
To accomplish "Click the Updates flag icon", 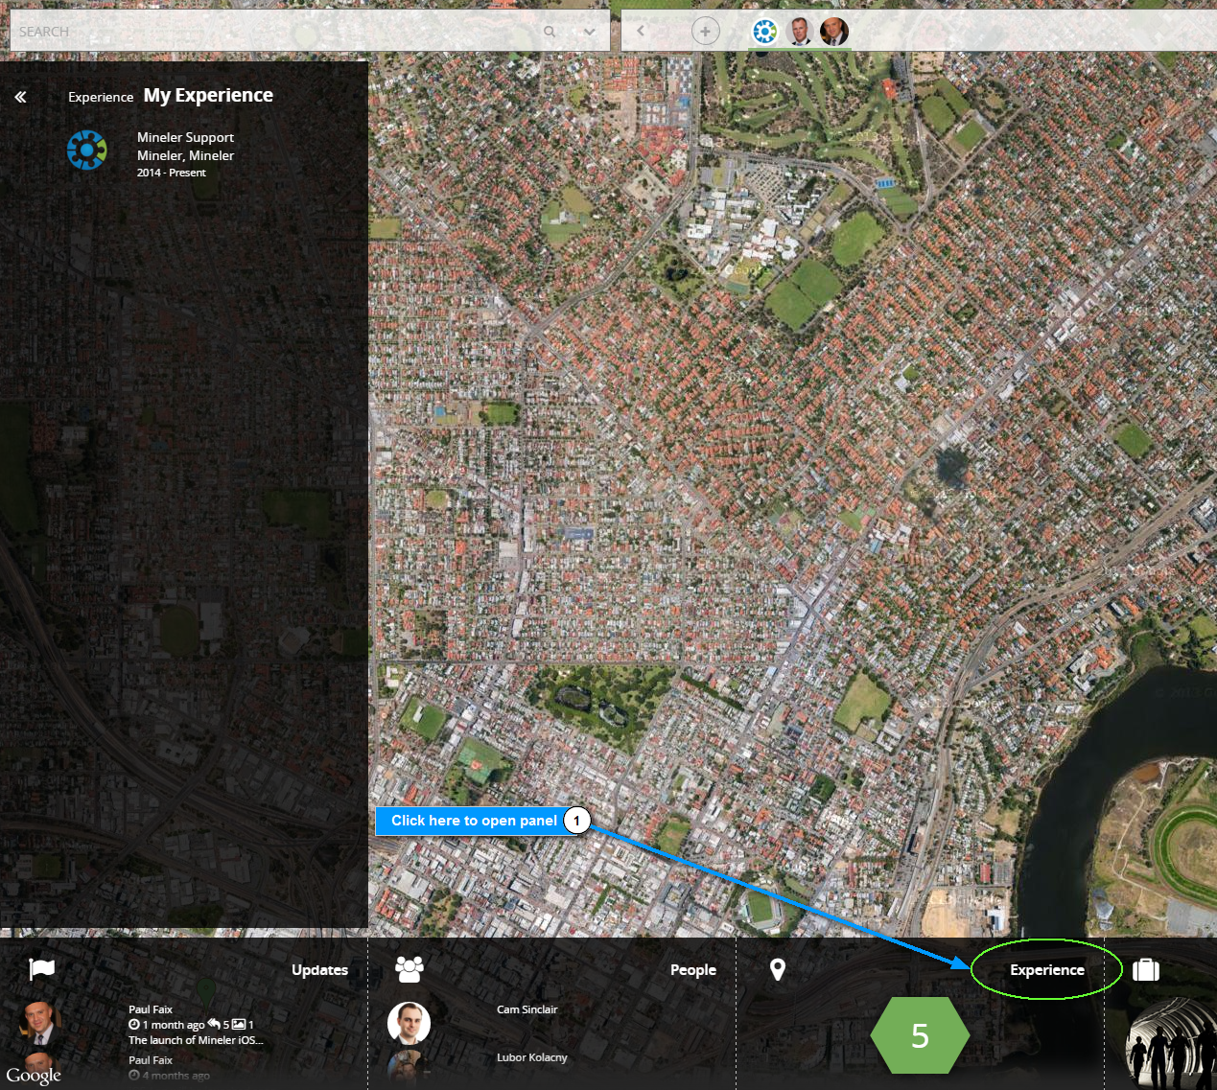I will coord(42,969).
